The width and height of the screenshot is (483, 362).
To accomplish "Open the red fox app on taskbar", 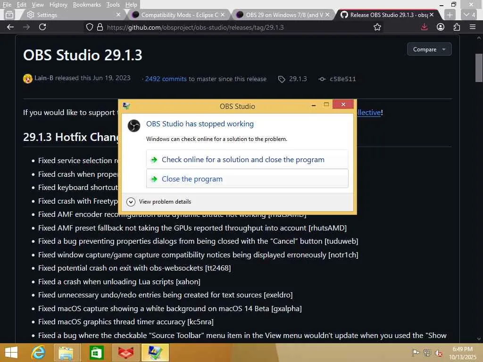I will (125, 353).
